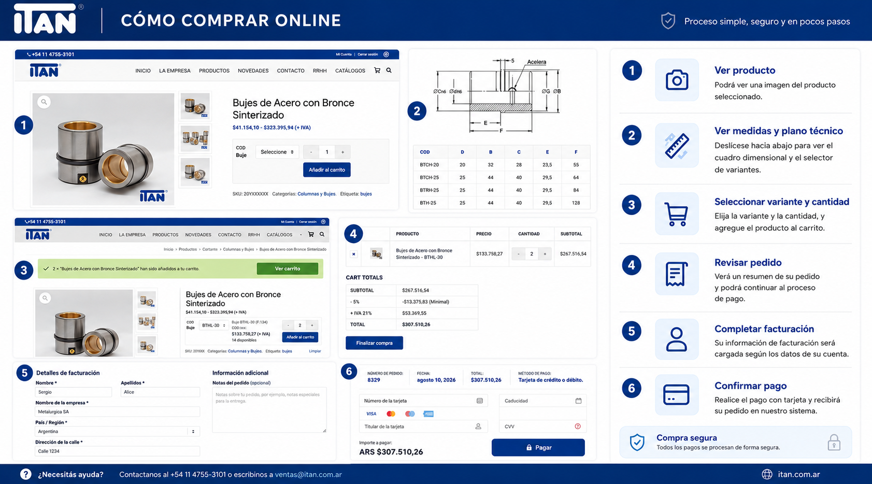Viewport: 872px width, 484px height.
Task: Click the search icon in the top product page navbar
Action: 389,70
